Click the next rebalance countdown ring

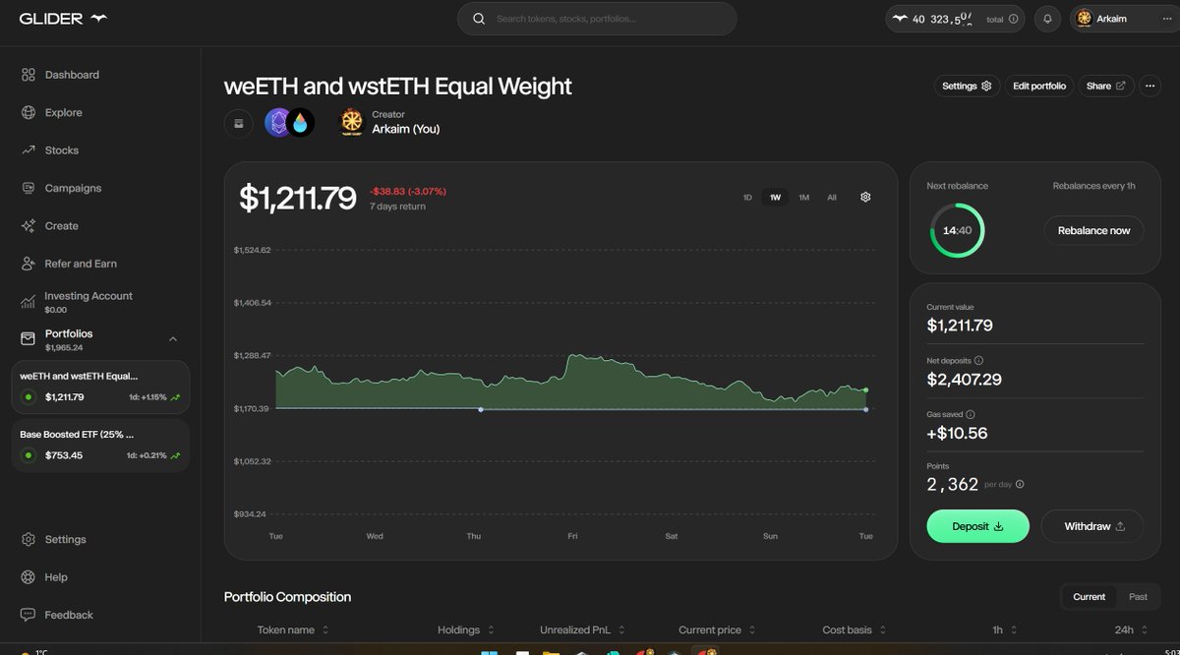tap(957, 230)
